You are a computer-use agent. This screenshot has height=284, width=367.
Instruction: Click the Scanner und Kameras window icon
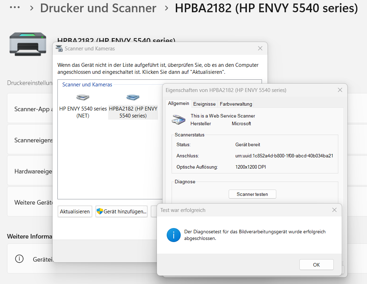pos(59,48)
